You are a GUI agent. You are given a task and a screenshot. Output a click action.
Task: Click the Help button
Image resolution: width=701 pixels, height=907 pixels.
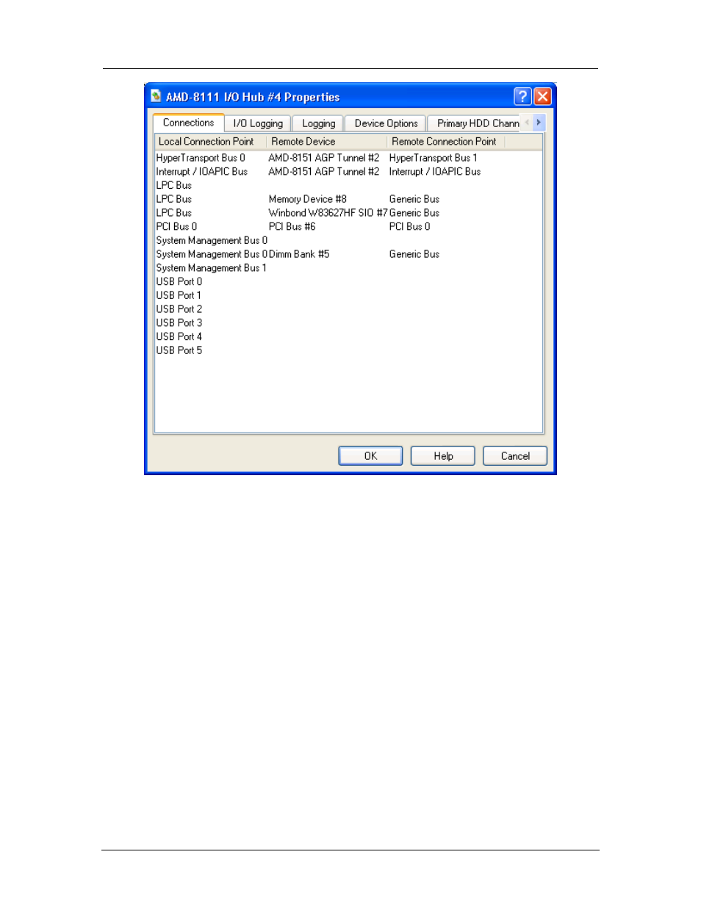(443, 456)
